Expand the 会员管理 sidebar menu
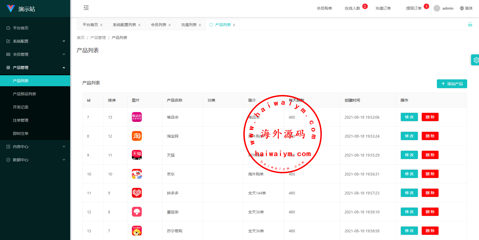 tap(35, 54)
